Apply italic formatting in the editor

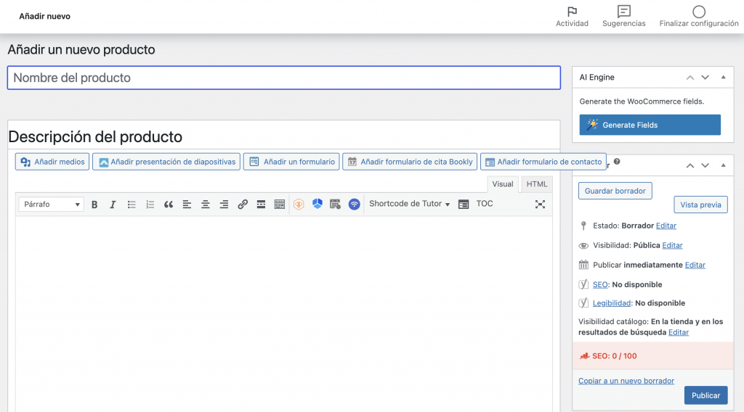113,205
